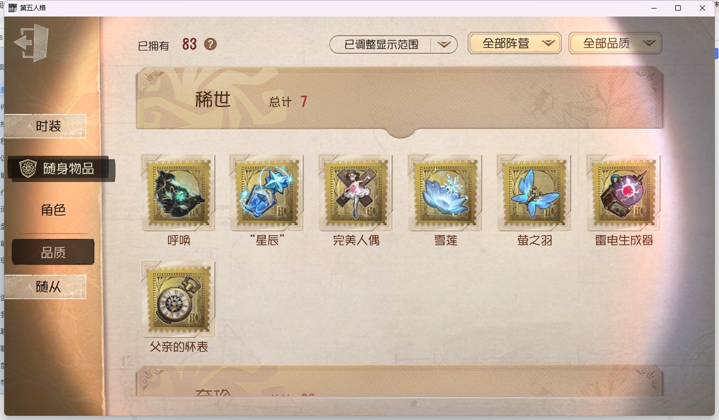
Task: Click the 第五人格 title bar app icon
Action: pyautogui.click(x=13, y=7)
